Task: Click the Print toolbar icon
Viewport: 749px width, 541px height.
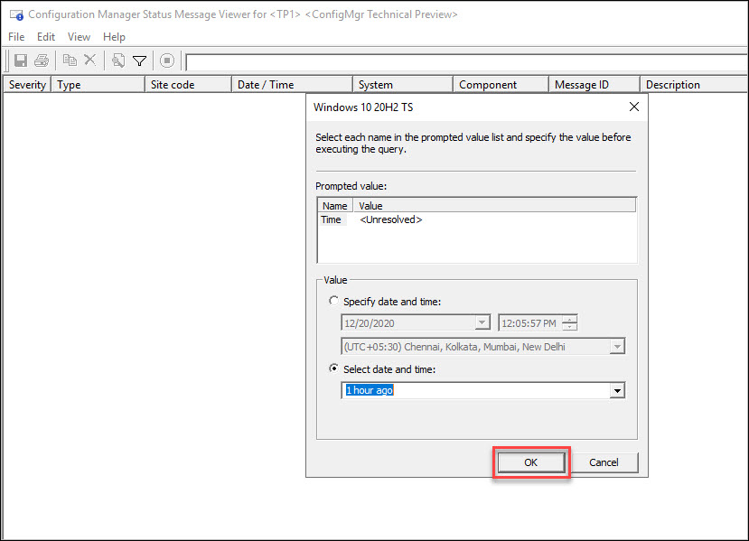Action: 42,61
